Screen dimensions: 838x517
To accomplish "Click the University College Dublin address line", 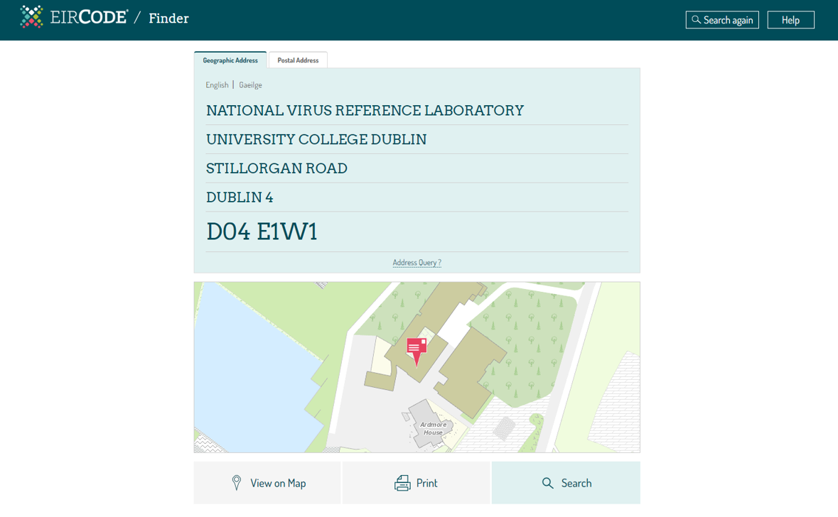I will coord(316,140).
